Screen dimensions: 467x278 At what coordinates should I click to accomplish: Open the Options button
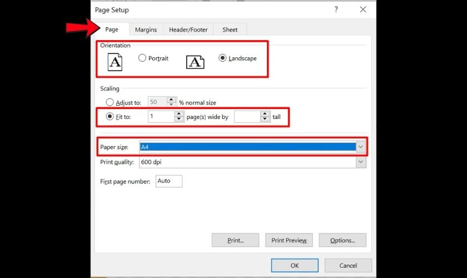pyautogui.click(x=342, y=240)
